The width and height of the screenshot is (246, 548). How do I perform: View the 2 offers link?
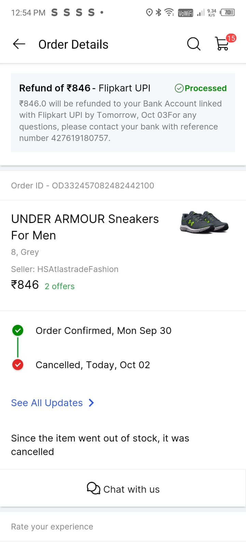(x=59, y=286)
